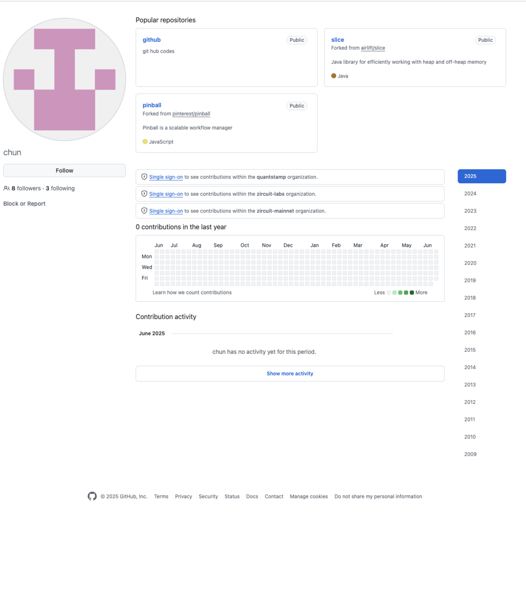
Task: Click the username text 'chun'
Action: point(12,152)
